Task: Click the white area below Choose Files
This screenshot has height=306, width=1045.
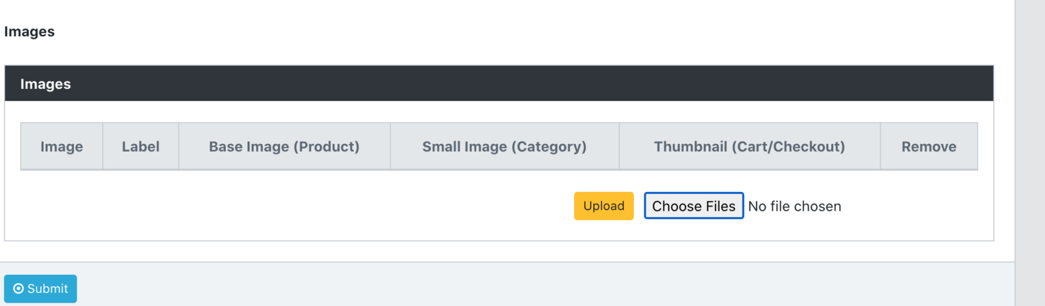Action: pyautogui.click(x=694, y=230)
